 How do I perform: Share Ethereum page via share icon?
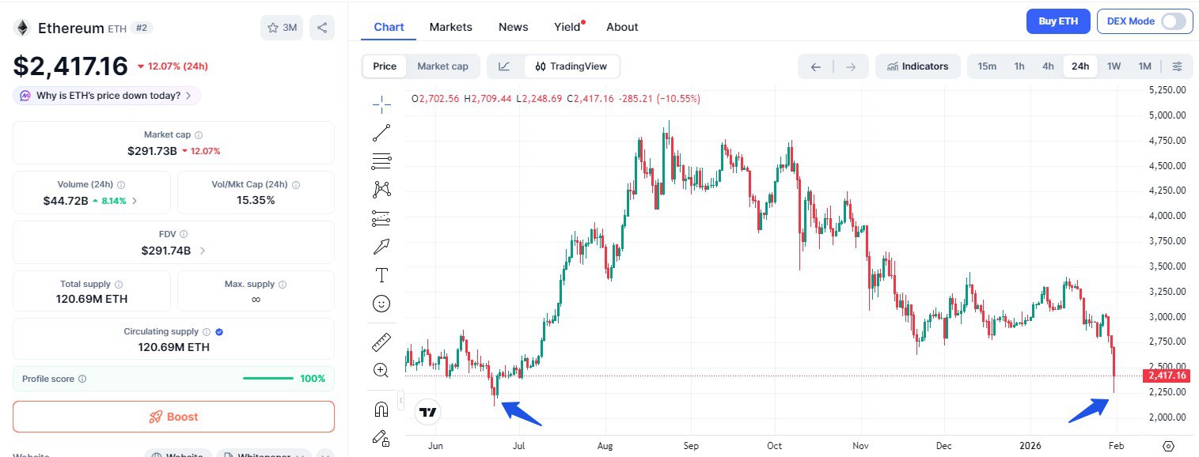pos(322,28)
